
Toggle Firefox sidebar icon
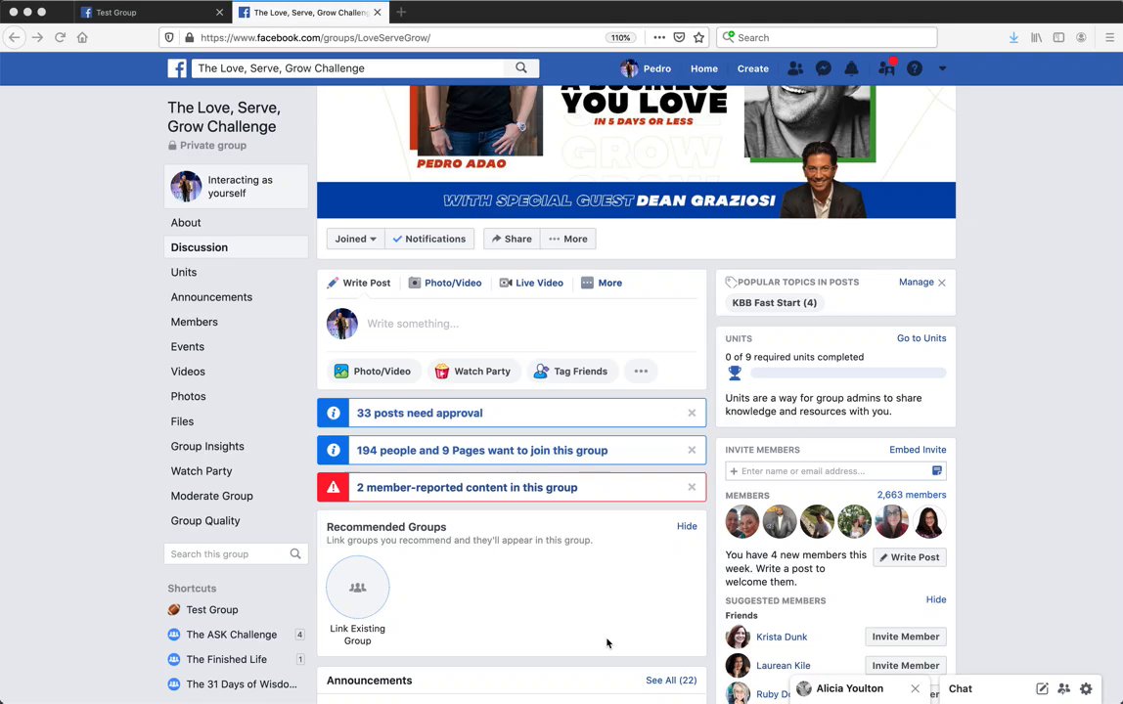click(1058, 37)
